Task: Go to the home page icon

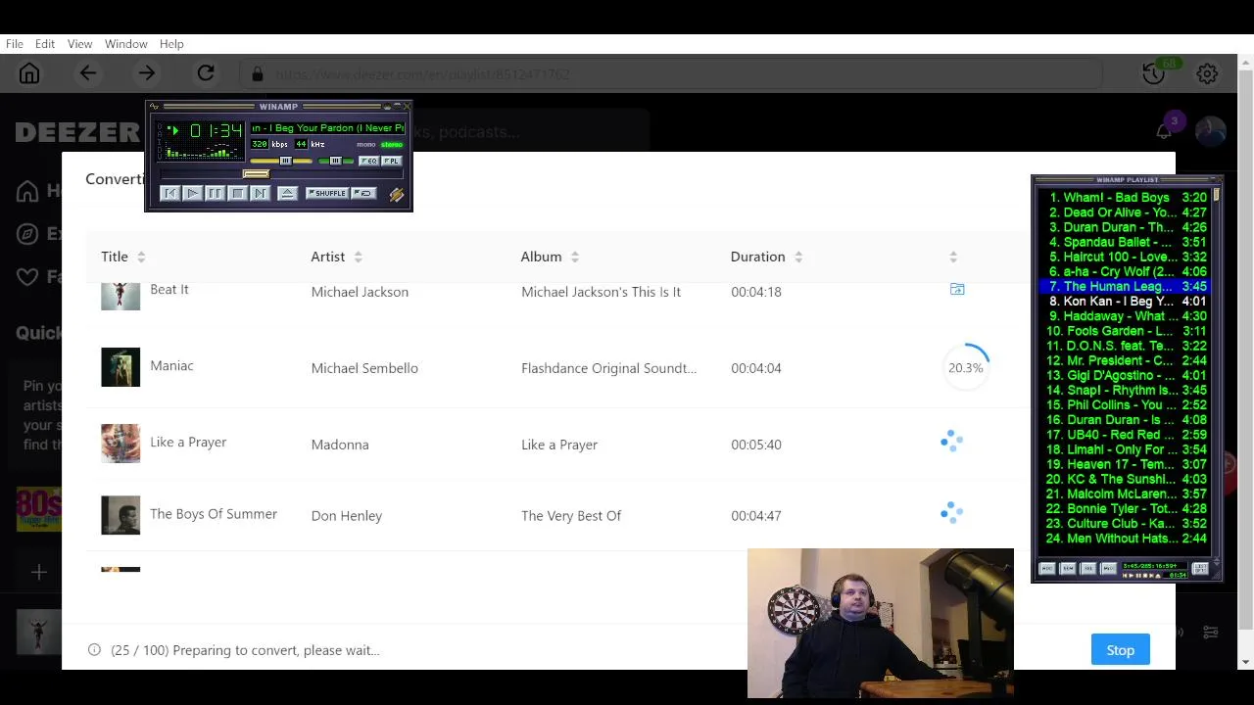Action: click(x=29, y=73)
